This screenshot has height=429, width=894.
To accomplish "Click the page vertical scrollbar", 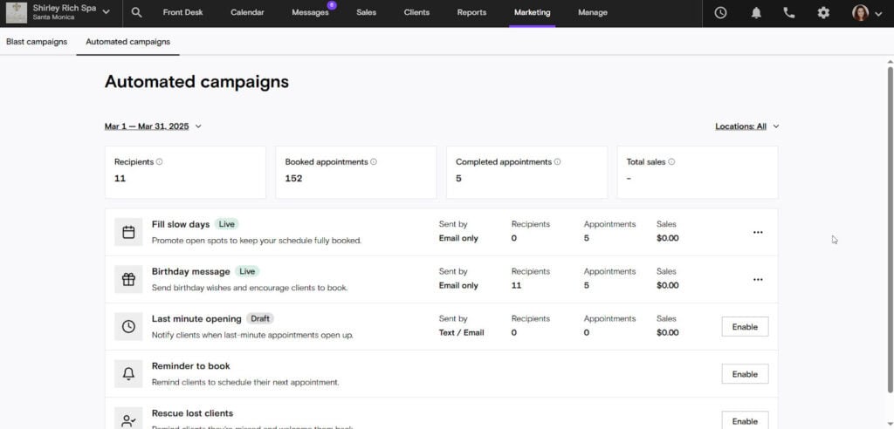I will coord(890,229).
